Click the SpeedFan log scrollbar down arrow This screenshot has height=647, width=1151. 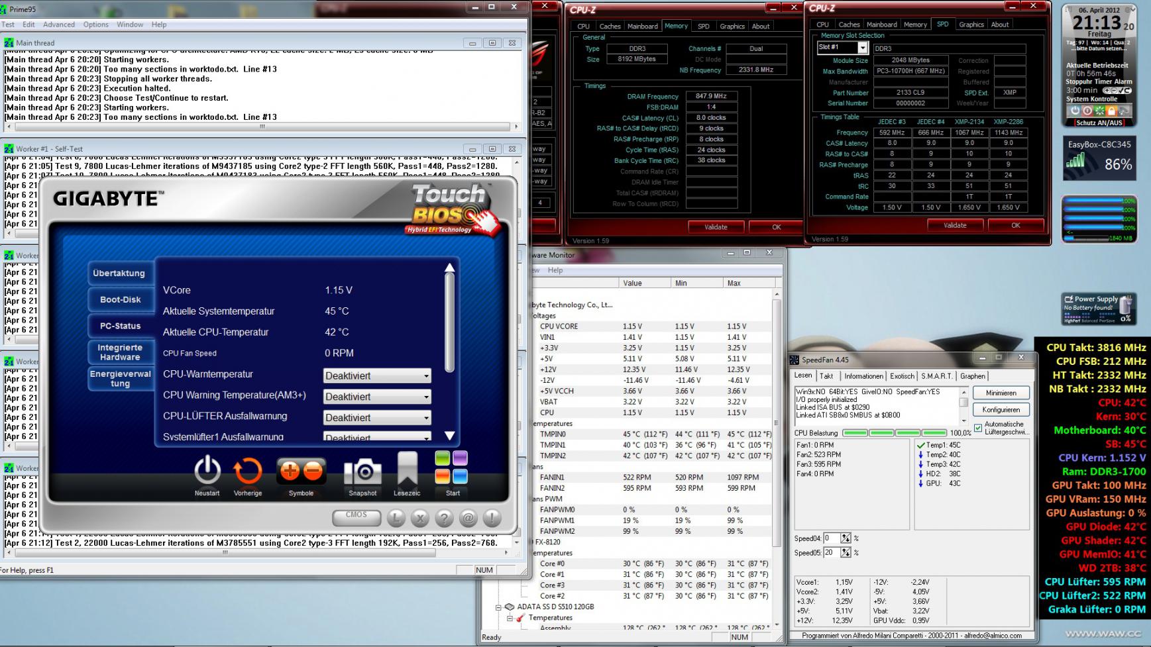[963, 421]
